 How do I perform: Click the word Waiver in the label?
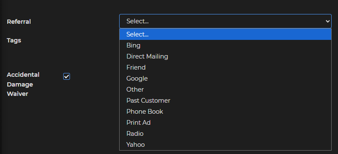17,94
